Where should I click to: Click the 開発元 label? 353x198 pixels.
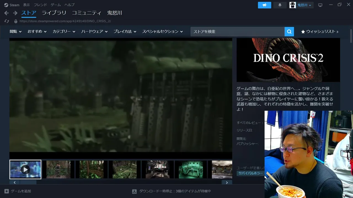pyautogui.click(x=241, y=139)
